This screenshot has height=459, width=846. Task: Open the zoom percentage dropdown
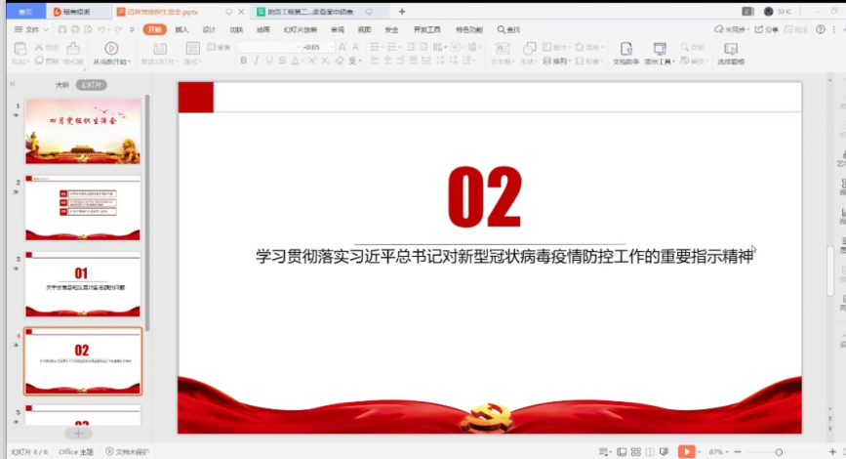[x=719, y=451]
